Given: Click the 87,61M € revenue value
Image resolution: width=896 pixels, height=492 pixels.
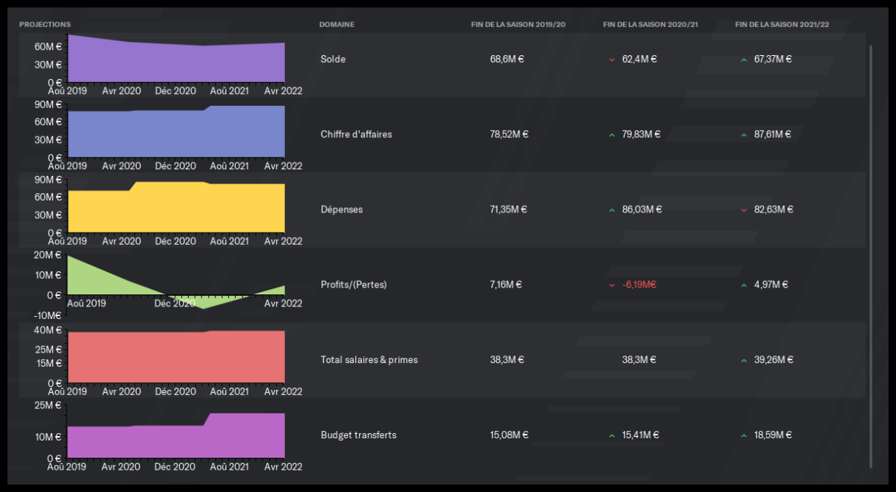Looking at the screenshot, I should 773,134.
